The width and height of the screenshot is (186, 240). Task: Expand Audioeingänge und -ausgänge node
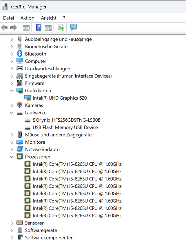point(12,39)
